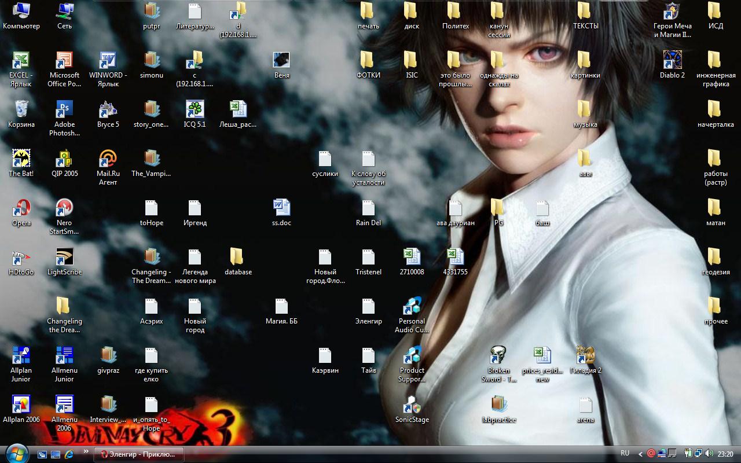Launch Герои Меча и Магии shortcut
Viewport: 741px width, 463px height.
pos(672,20)
